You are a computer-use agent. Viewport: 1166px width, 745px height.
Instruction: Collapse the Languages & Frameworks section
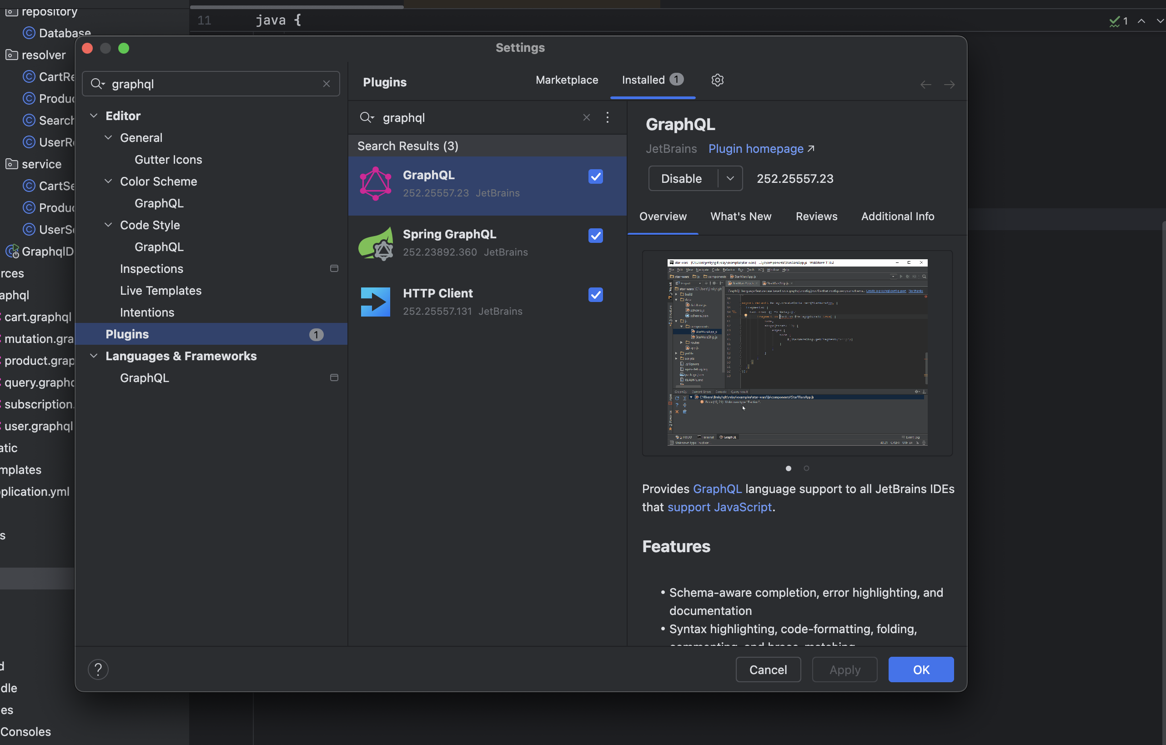click(x=94, y=356)
